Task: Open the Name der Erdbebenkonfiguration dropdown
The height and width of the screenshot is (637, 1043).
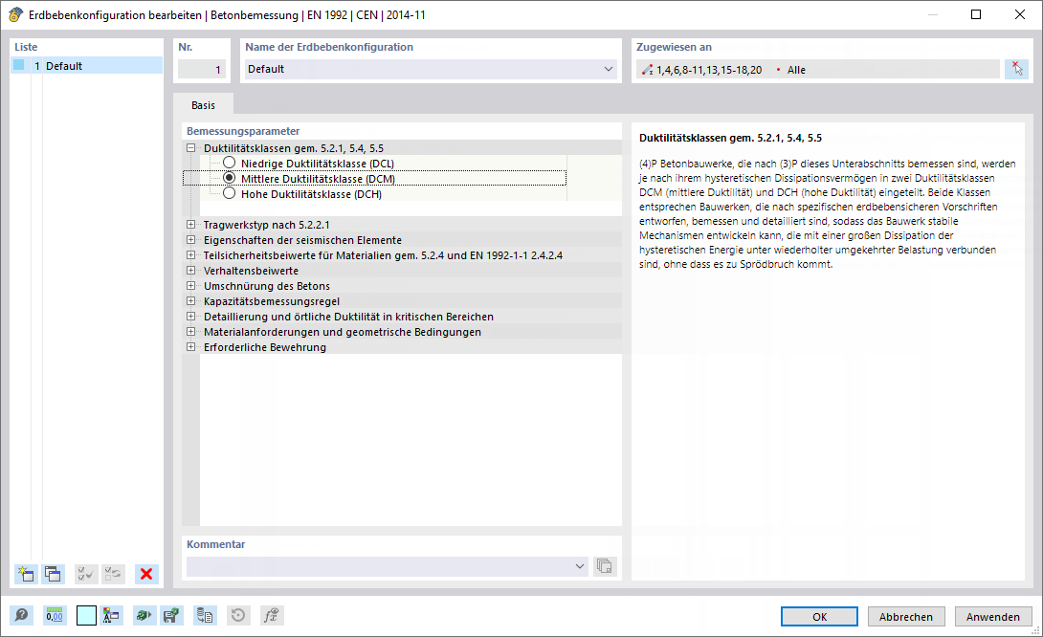Action: (x=608, y=69)
